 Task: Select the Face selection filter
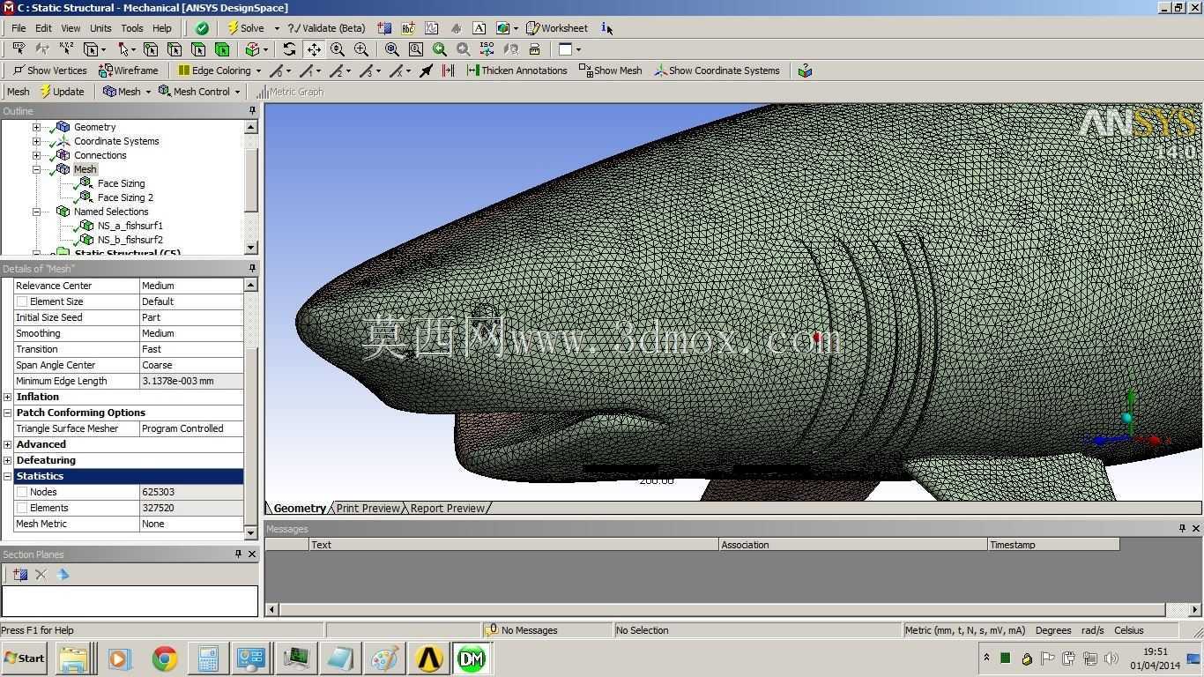pyautogui.click(x=198, y=49)
